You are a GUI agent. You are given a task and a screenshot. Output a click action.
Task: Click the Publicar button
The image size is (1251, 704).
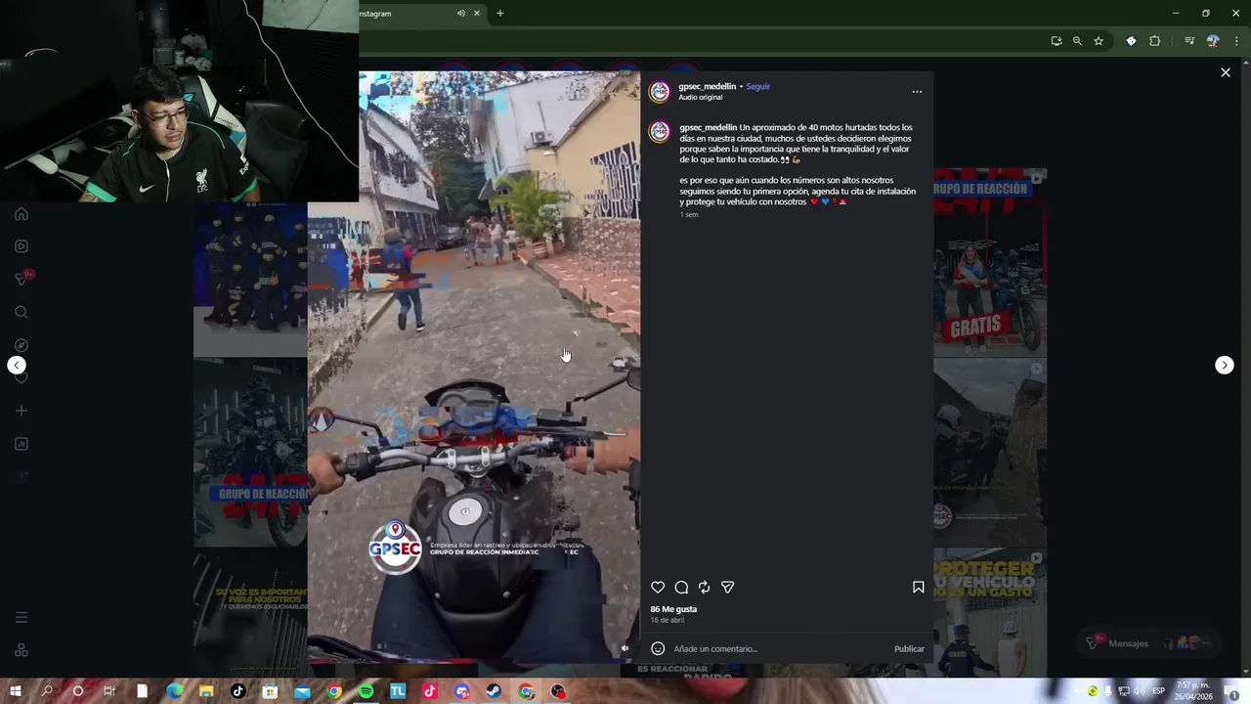[909, 649]
